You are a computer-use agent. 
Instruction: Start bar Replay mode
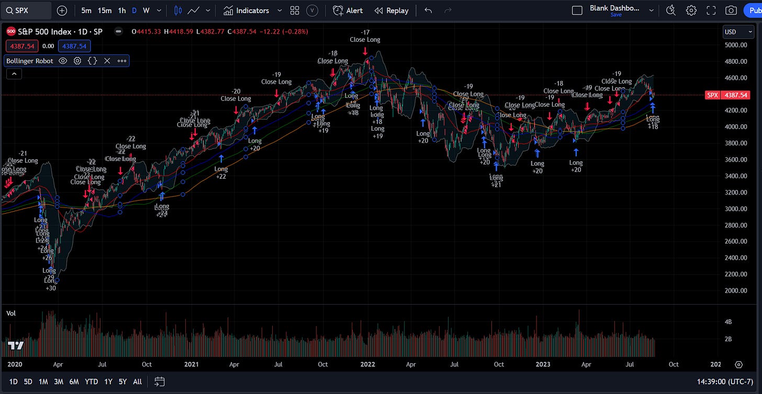click(391, 10)
